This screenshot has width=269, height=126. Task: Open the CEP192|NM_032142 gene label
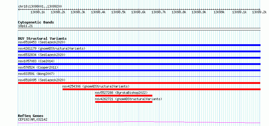[33, 119]
